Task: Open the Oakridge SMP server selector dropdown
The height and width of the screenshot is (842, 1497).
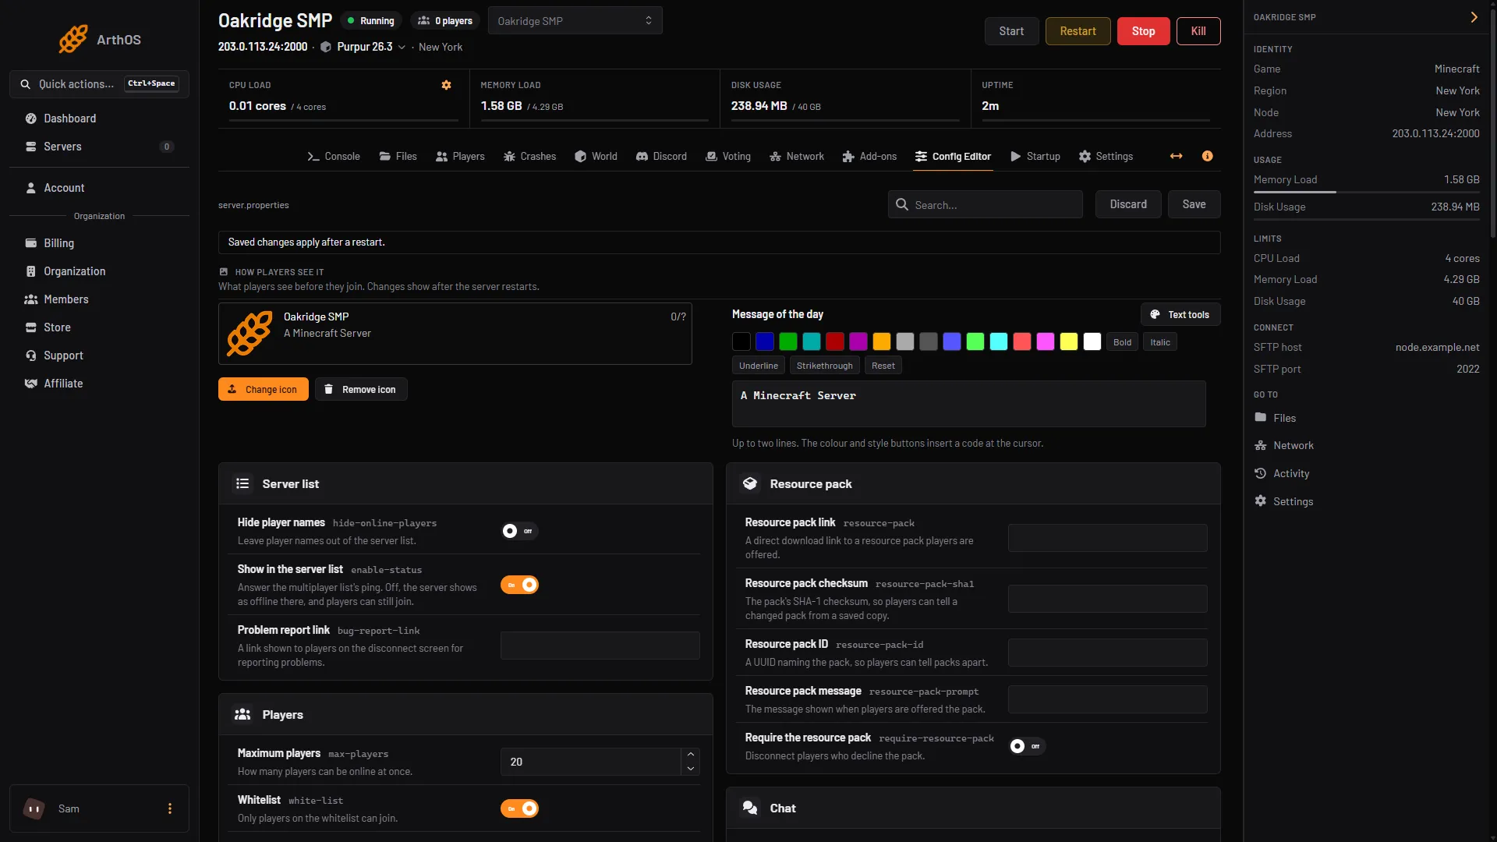Action: 575,21
